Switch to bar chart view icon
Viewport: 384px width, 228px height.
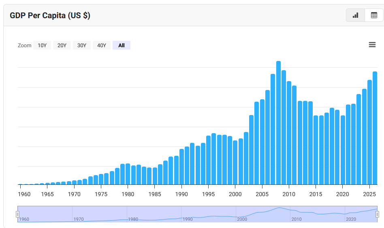[355, 15]
